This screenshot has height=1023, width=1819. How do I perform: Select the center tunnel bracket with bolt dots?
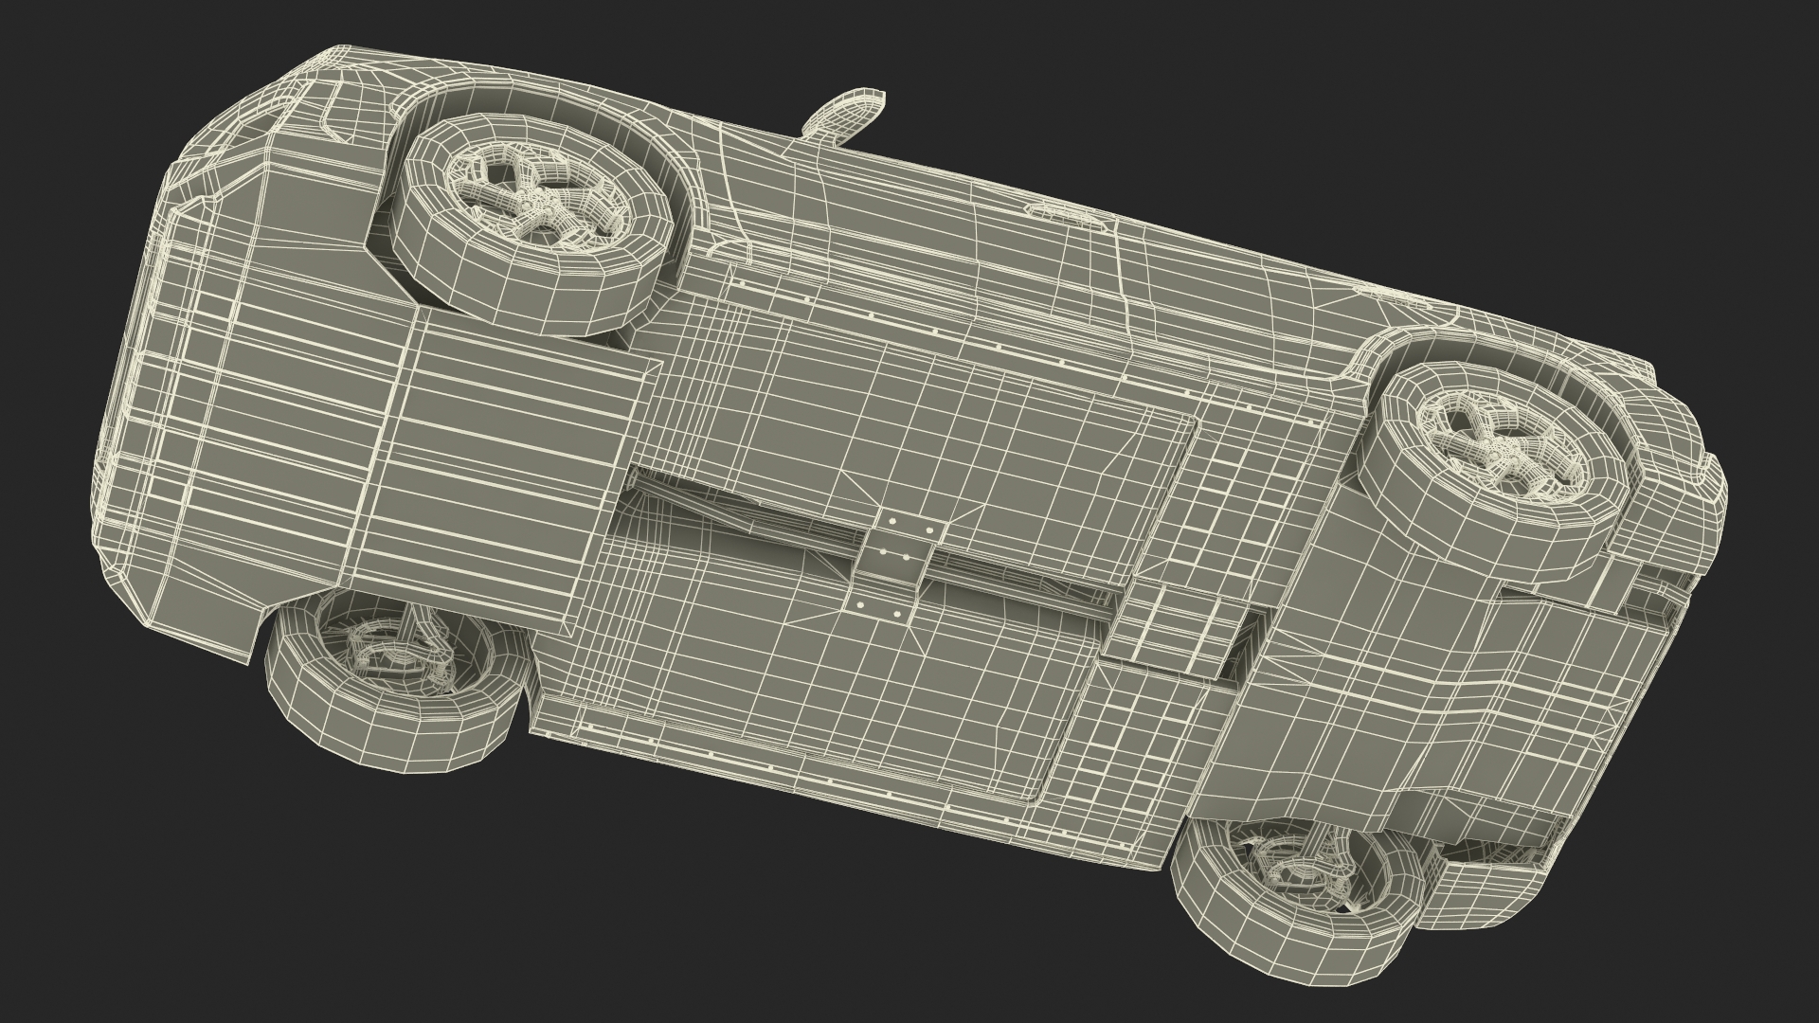pyautogui.click(x=895, y=566)
